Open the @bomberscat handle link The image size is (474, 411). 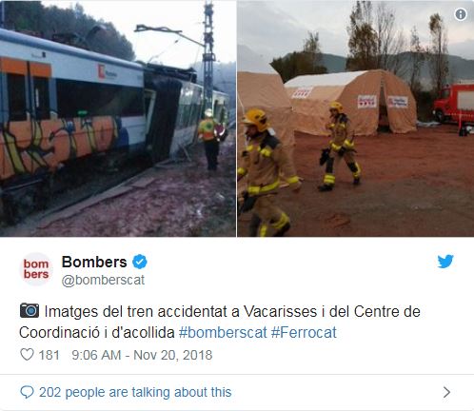pyautogui.click(x=103, y=281)
